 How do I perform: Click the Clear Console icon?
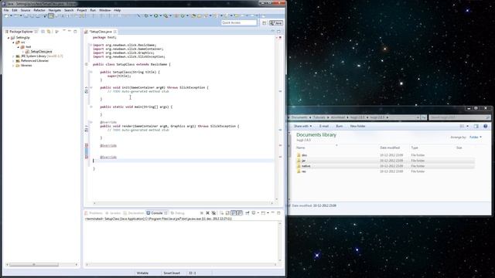tap(222, 213)
